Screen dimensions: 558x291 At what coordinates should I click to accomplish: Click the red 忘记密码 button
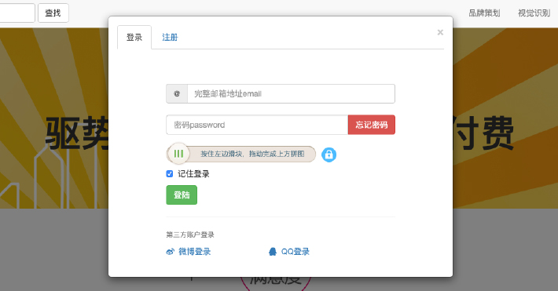pos(372,125)
